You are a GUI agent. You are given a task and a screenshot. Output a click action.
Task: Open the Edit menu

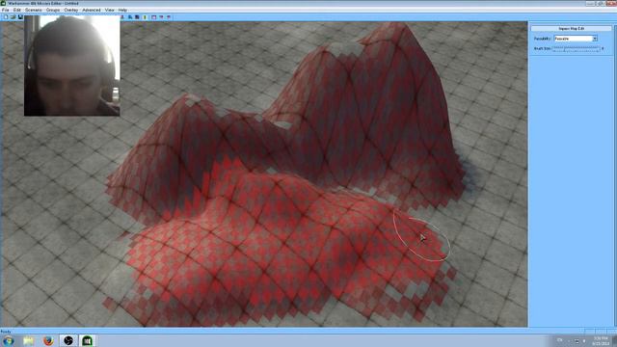(17, 10)
